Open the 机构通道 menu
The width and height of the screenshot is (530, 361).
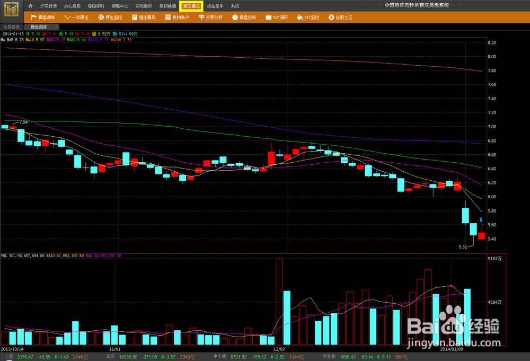167,6
